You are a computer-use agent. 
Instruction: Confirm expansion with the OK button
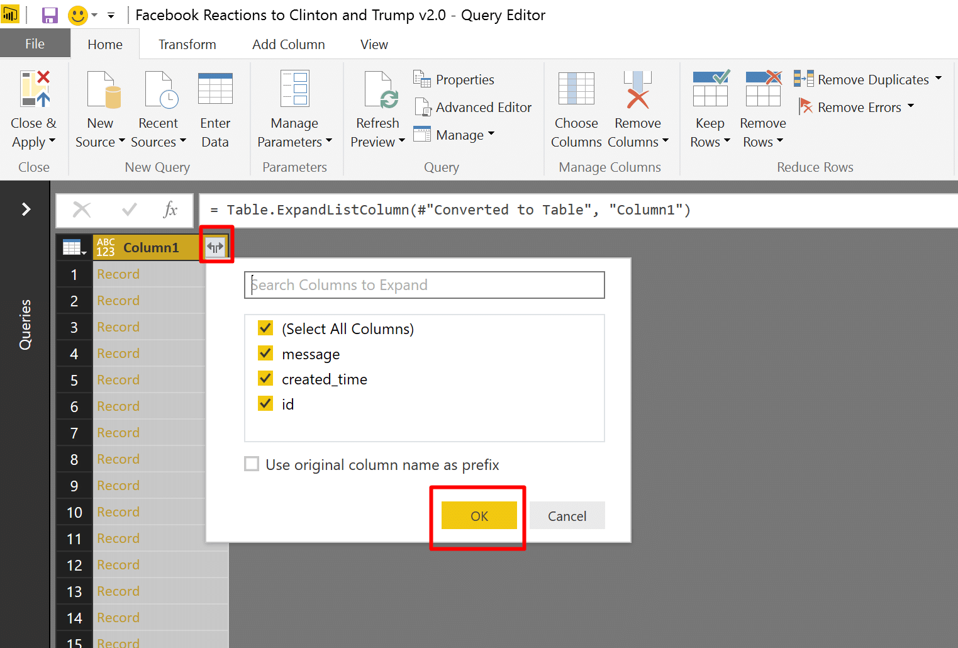coord(479,516)
